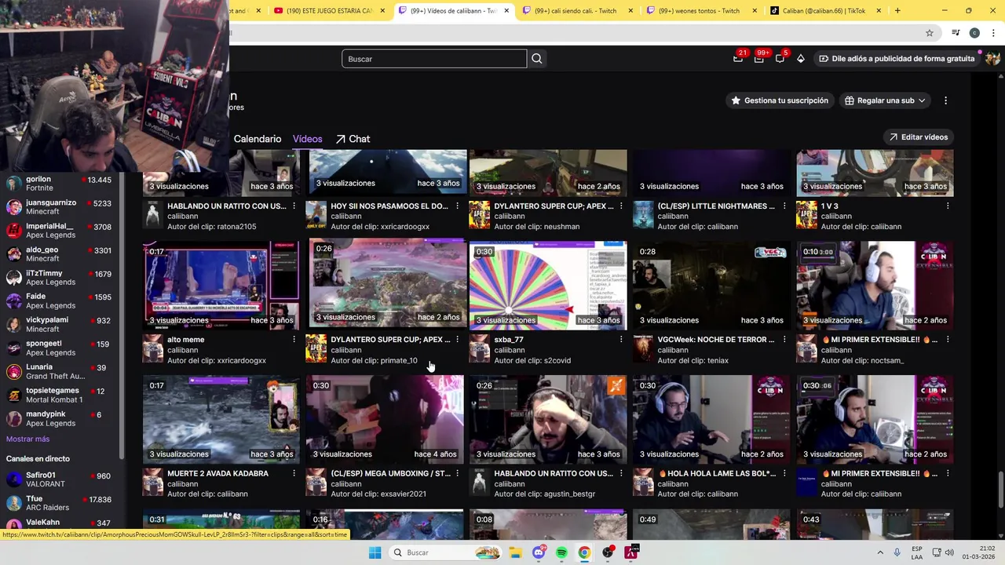
Task: Open options for 'MUERTE 2 AVADA KADABRA' clip
Action: [x=294, y=474]
